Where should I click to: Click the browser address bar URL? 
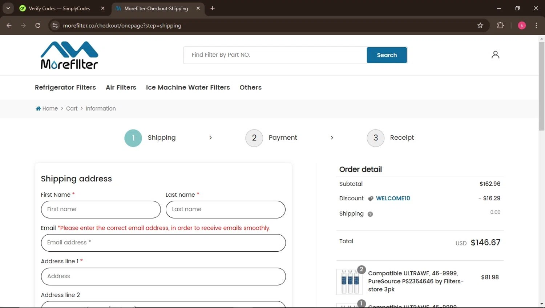[x=122, y=25]
